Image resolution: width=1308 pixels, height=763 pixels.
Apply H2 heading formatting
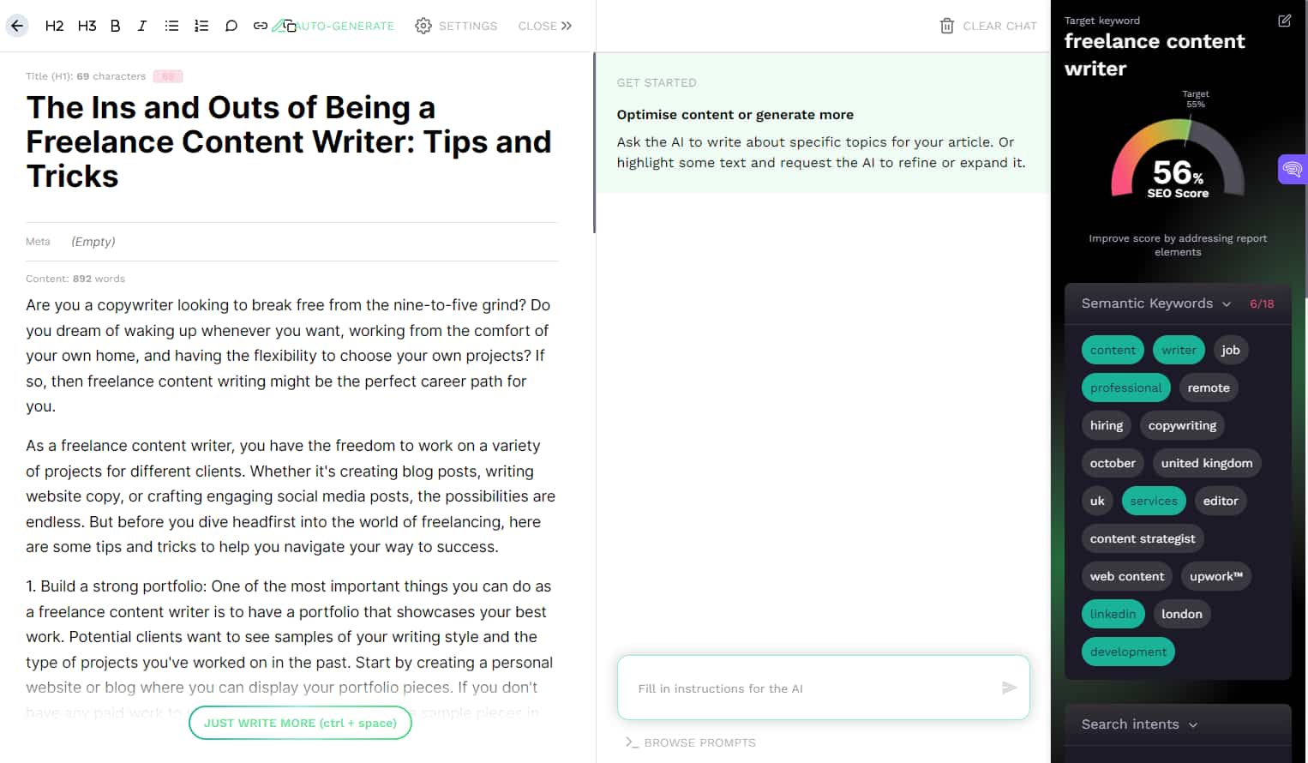click(x=53, y=26)
